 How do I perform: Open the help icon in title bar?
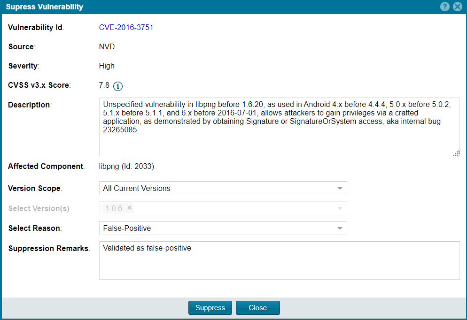(x=444, y=7)
